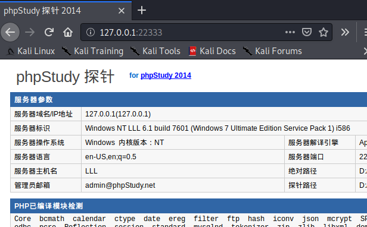Bookmark this page with the star icon
Image resolution: width=367 pixels, height=227 pixels.
click(x=324, y=32)
